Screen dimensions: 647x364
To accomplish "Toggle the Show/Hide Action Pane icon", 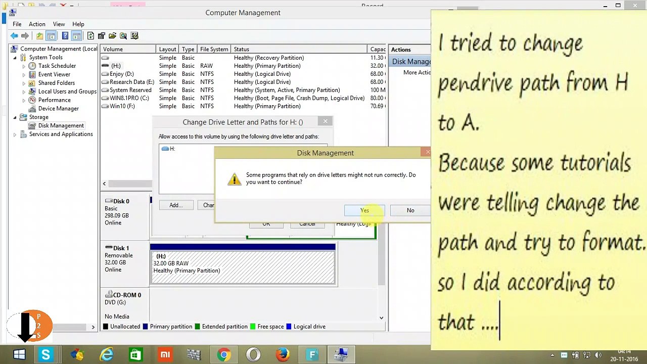I will (76, 36).
